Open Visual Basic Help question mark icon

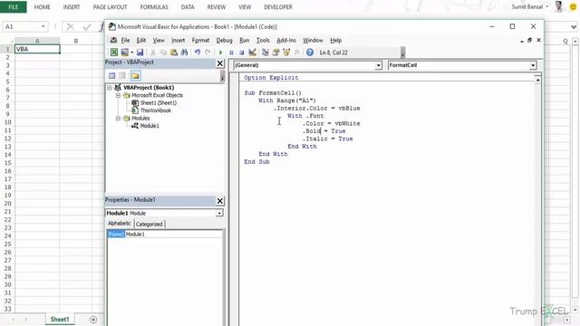tap(310, 53)
